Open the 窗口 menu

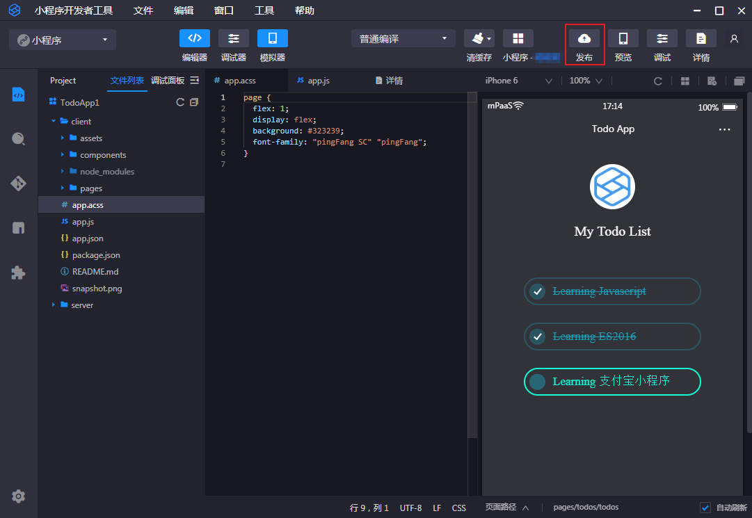click(x=223, y=10)
